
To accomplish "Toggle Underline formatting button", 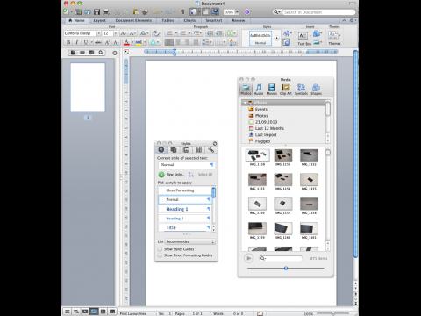I will coord(86,42).
